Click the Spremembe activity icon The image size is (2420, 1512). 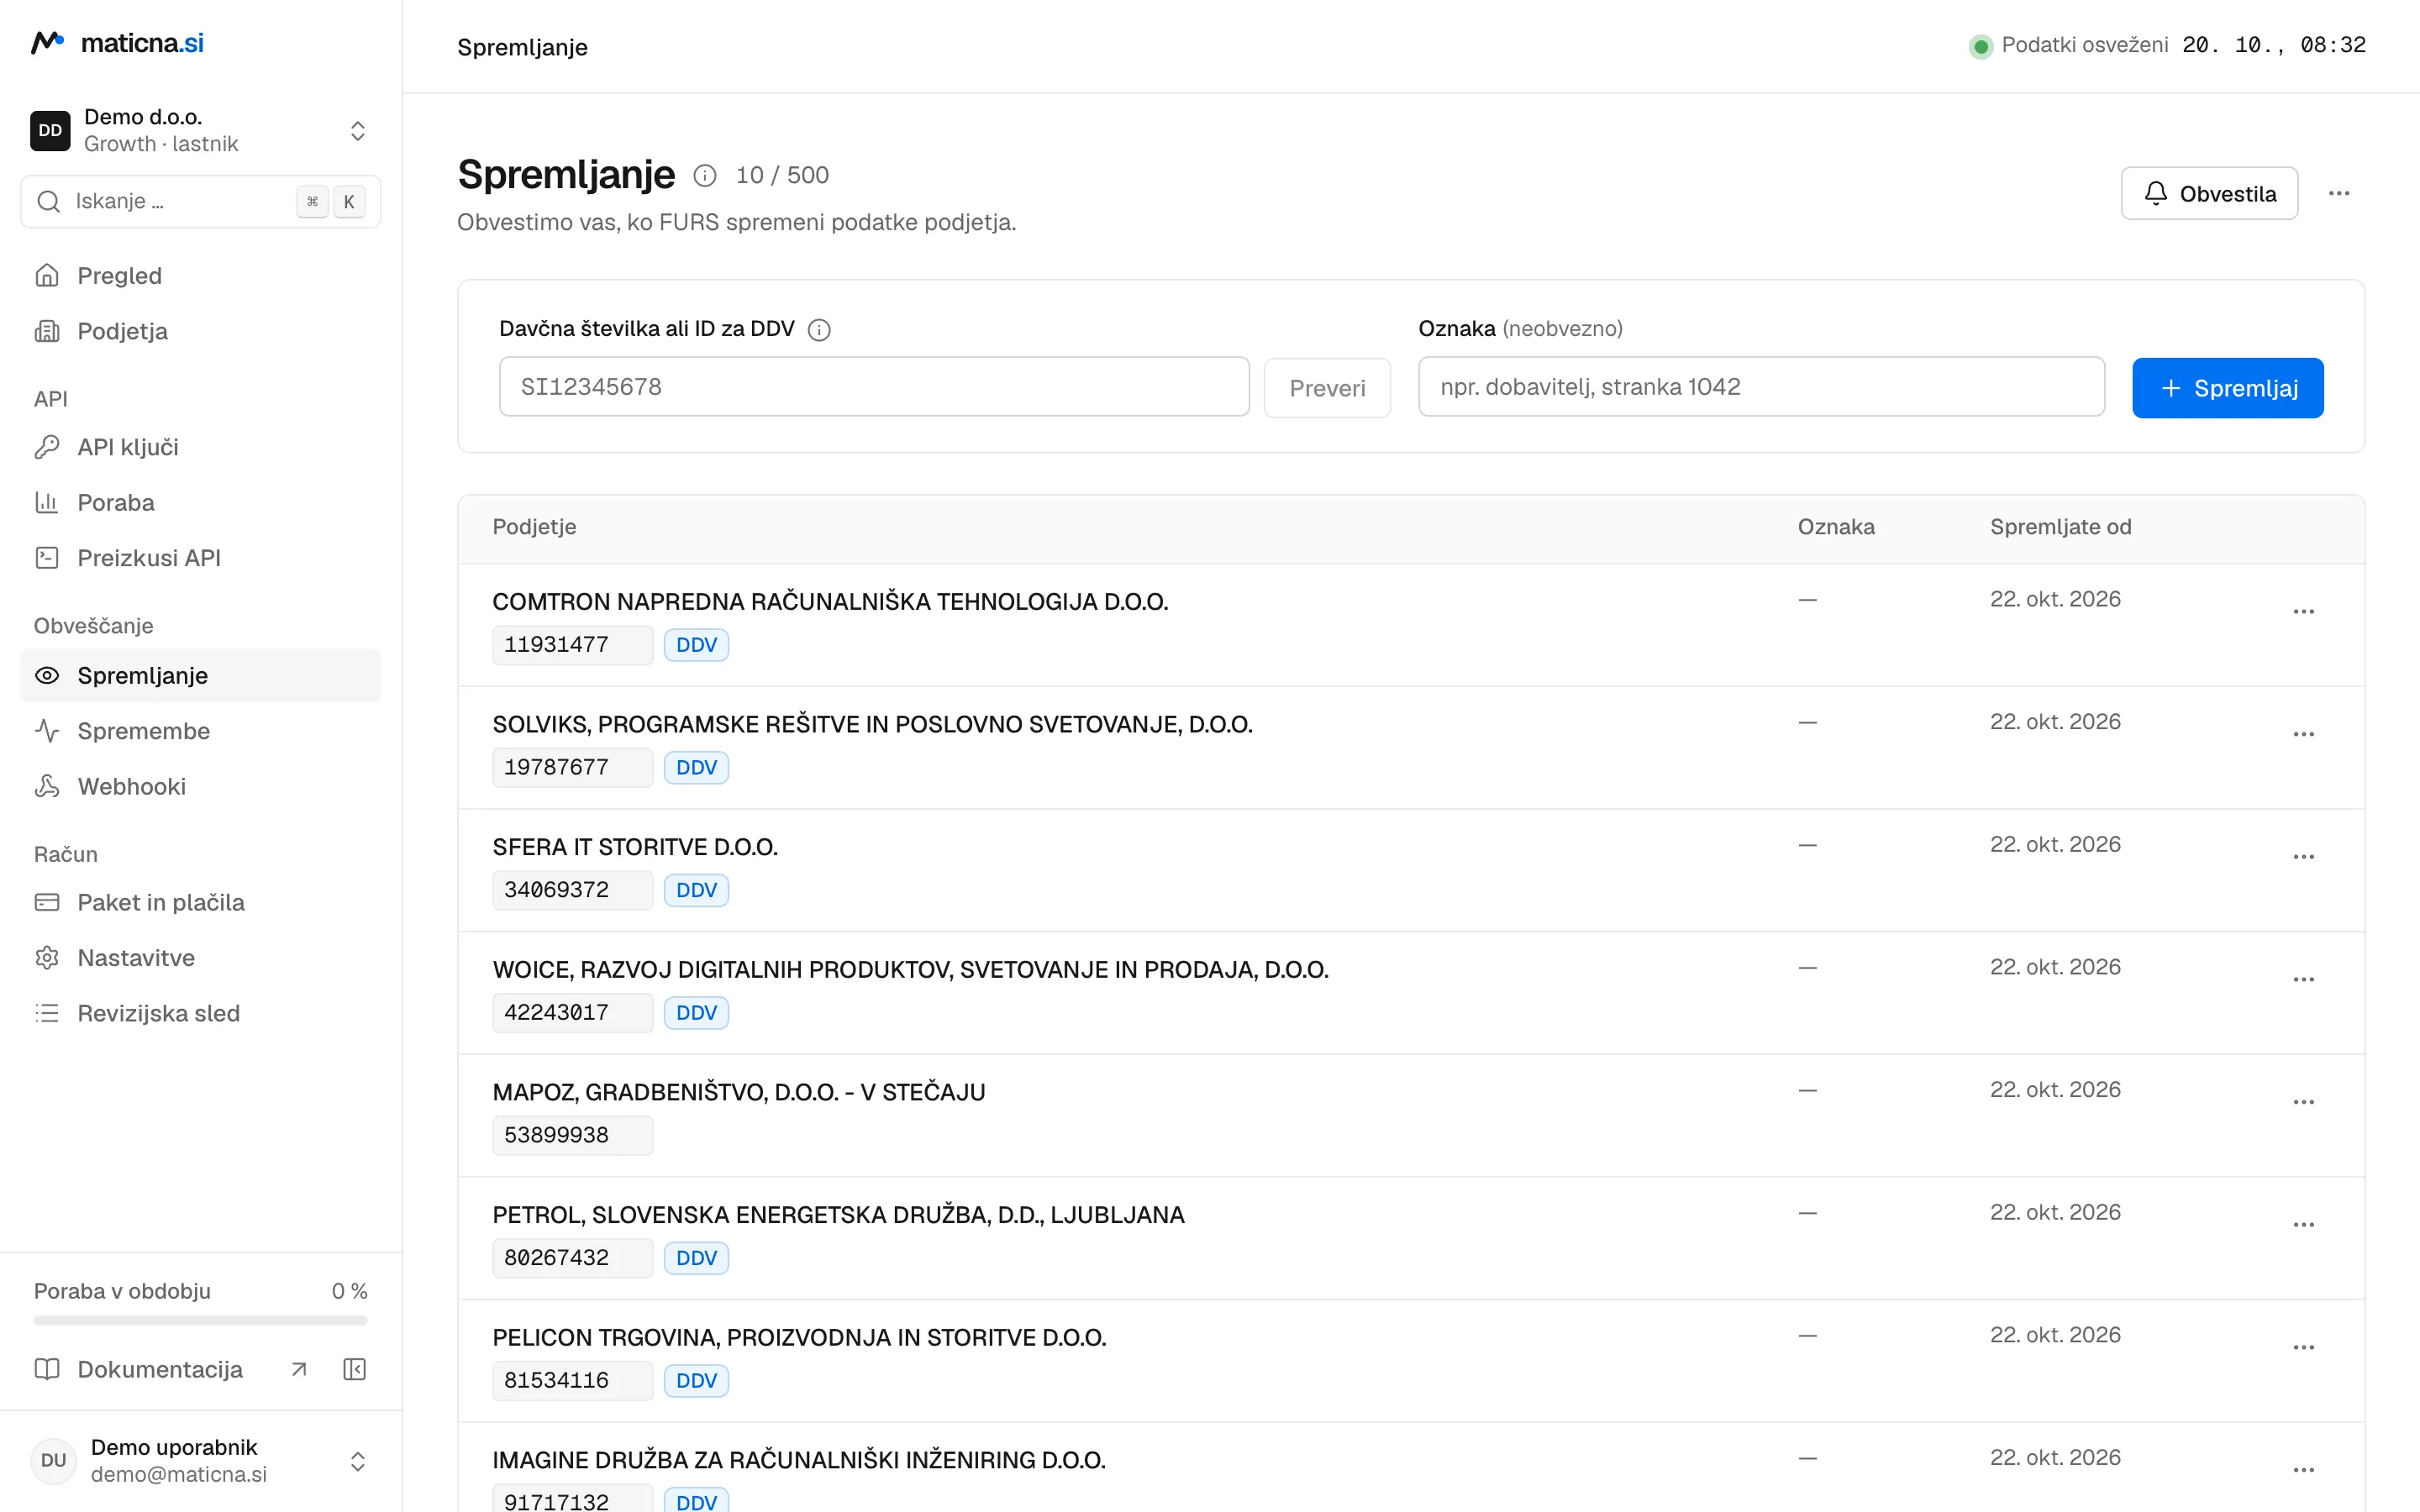[47, 731]
